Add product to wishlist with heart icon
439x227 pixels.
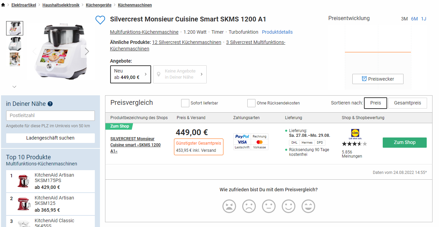[x=100, y=20]
